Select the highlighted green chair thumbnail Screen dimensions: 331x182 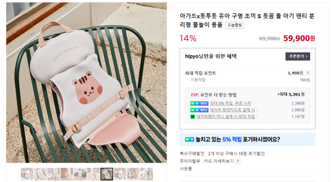point(106,174)
